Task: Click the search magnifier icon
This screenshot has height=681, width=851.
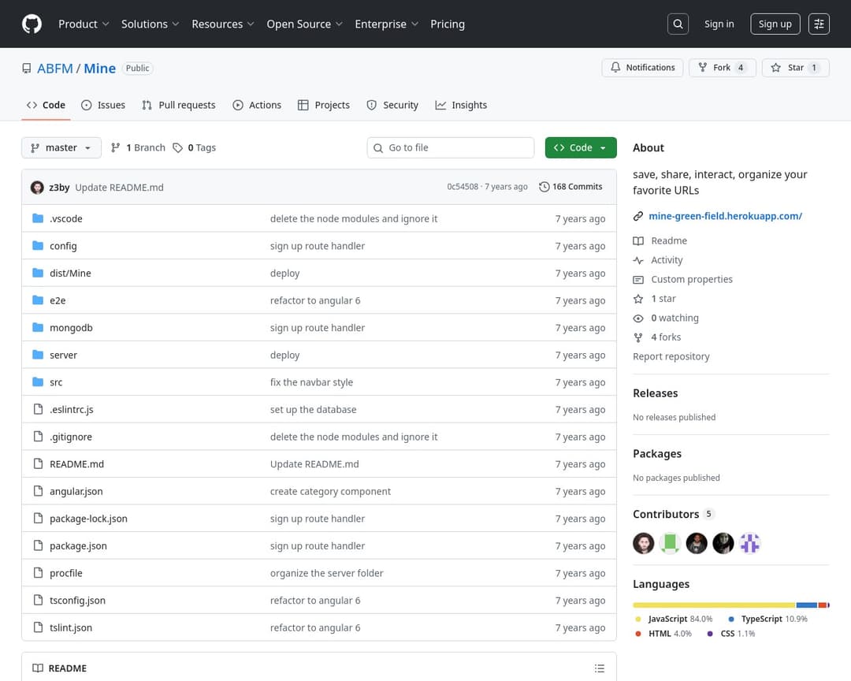Action: point(678,24)
